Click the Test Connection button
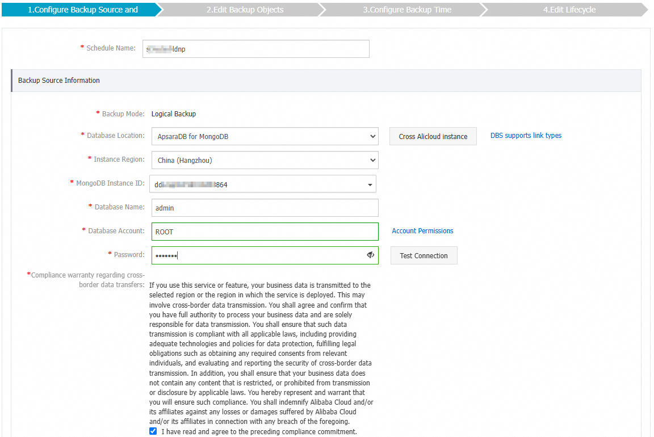The height and width of the screenshot is (437, 654). [424, 255]
